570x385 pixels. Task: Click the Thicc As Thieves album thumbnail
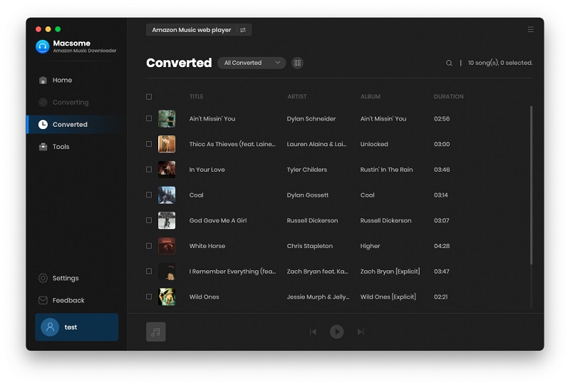point(167,144)
